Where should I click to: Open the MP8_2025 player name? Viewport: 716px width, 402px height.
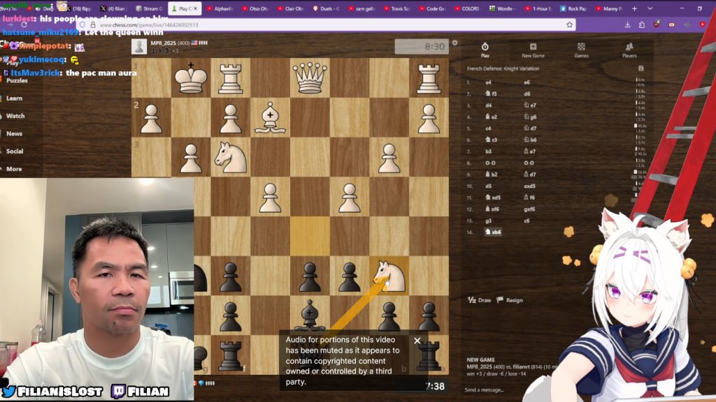[164, 43]
